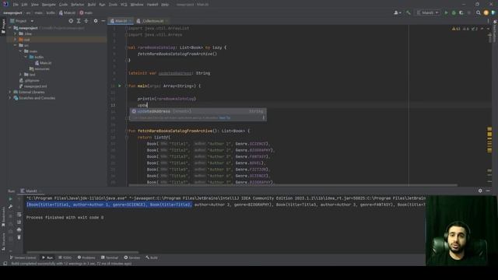Image resolution: width=498 pixels, height=280 pixels.
Task: Go to previous highlighted problem arrow
Action: click(x=482, y=29)
